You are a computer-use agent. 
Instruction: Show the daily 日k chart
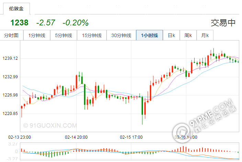coord(172,35)
